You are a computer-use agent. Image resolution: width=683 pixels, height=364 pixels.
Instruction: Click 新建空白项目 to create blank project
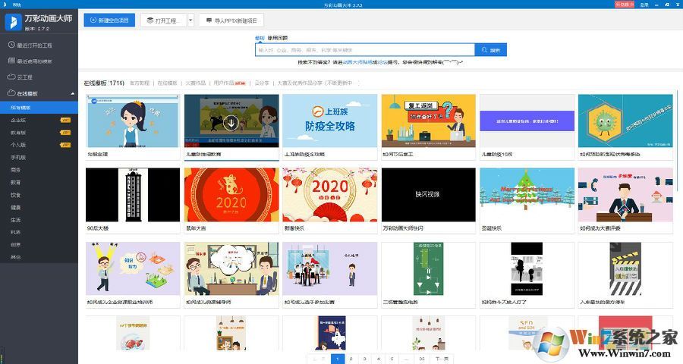tap(109, 20)
